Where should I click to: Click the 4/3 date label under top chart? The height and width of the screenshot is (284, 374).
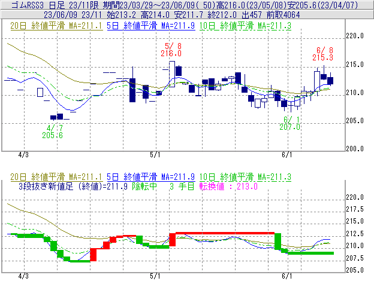click(x=23, y=155)
